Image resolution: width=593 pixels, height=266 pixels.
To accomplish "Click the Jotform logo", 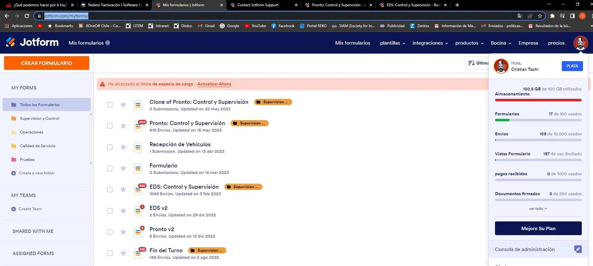I will pos(32,42).
